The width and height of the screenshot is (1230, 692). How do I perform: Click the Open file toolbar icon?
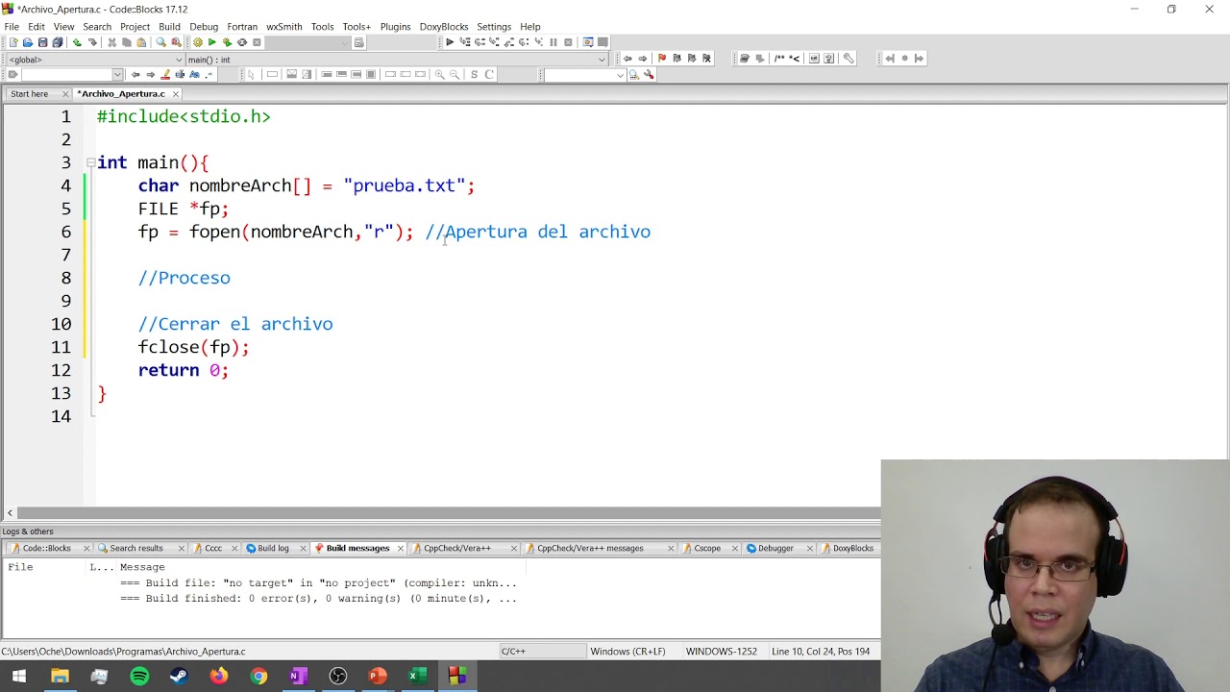[28, 42]
